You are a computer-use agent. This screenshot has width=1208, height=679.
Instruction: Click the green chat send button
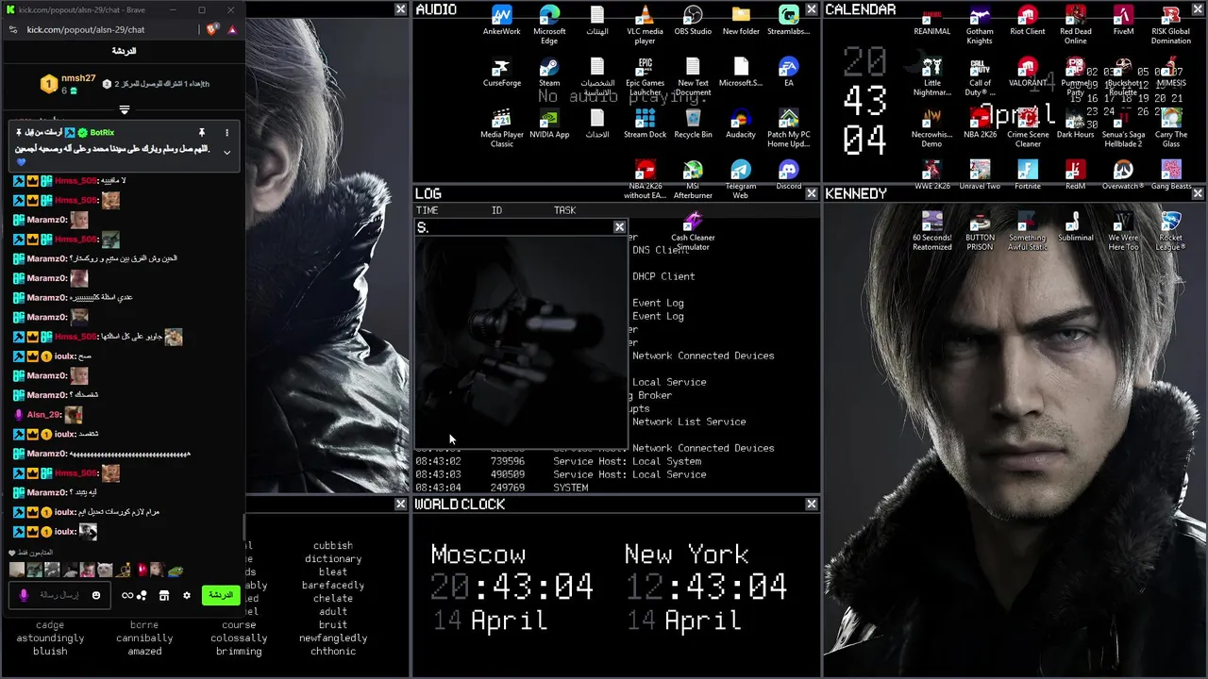pyautogui.click(x=220, y=595)
